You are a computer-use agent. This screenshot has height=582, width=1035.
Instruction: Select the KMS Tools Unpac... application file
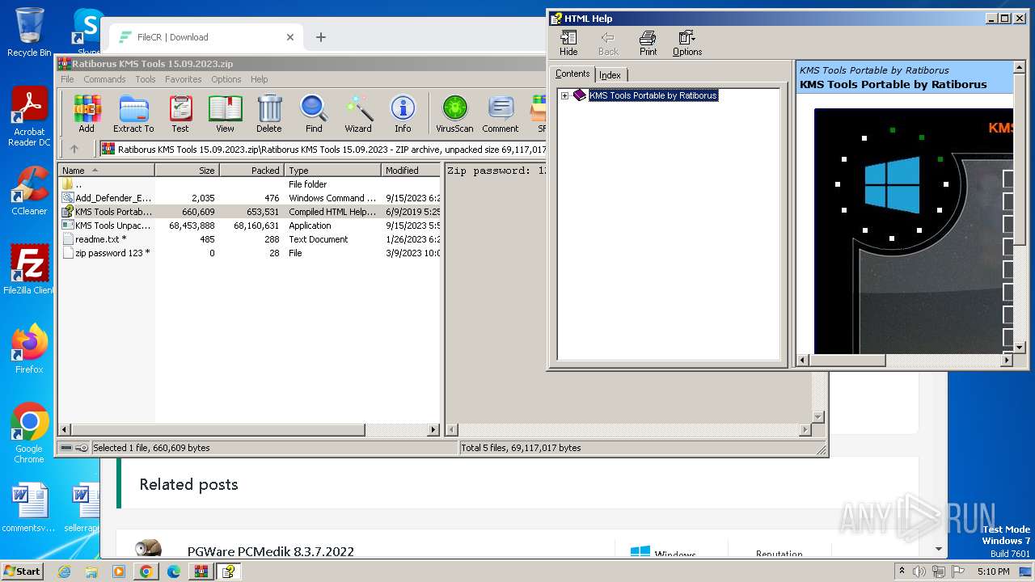249,226
